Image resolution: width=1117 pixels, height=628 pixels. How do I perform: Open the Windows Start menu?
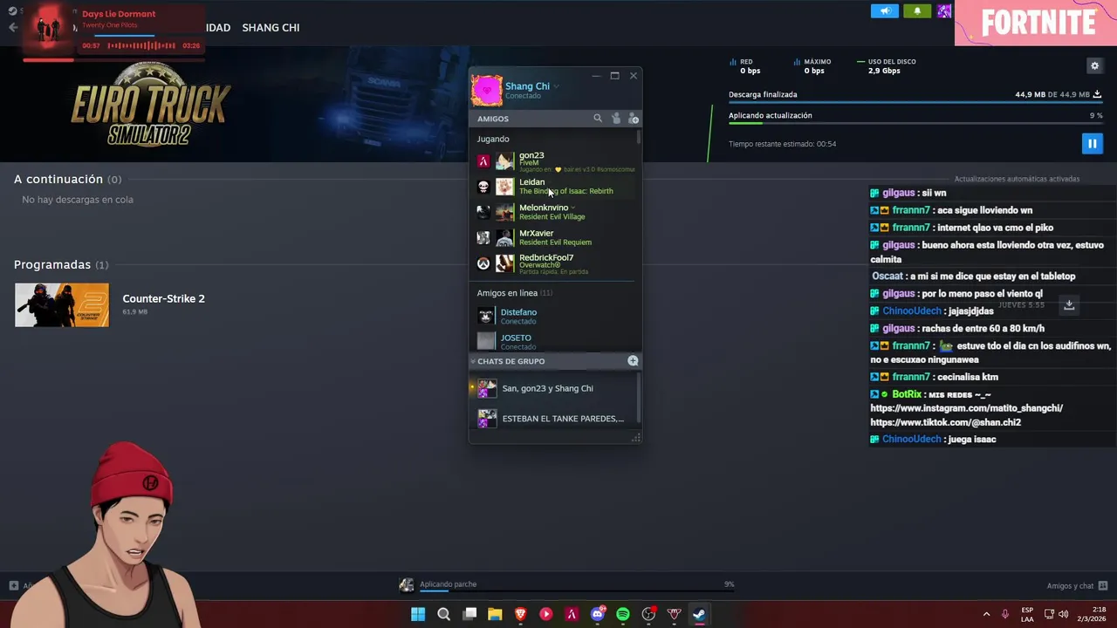point(418,614)
